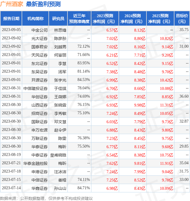Click the 2024预测净利润 column header
This screenshot has height=201, width=190.
(x=133, y=19)
